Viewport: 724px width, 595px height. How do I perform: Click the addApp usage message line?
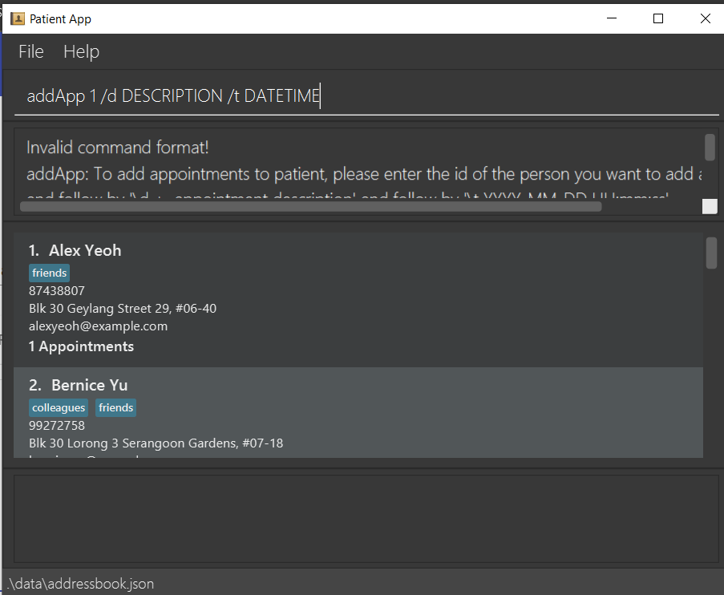click(x=364, y=174)
